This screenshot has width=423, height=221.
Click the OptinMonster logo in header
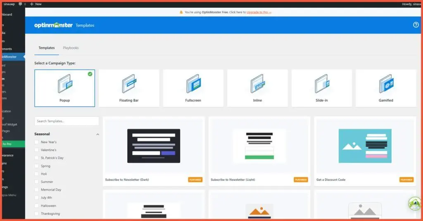point(53,25)
